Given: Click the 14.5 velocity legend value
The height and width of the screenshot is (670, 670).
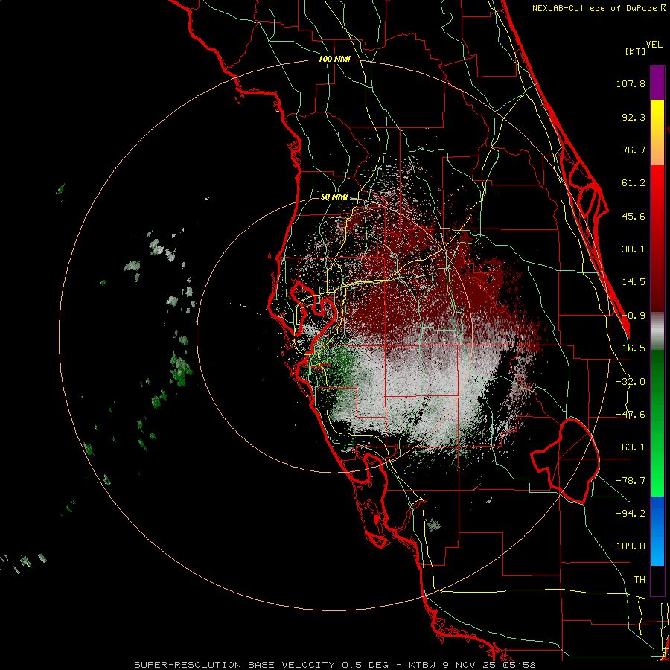Looking at the screenshot, I should 634,282.
